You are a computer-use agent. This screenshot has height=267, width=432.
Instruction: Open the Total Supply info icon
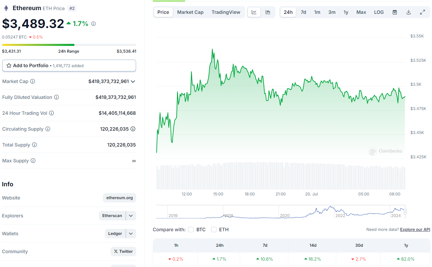point(34,145)
